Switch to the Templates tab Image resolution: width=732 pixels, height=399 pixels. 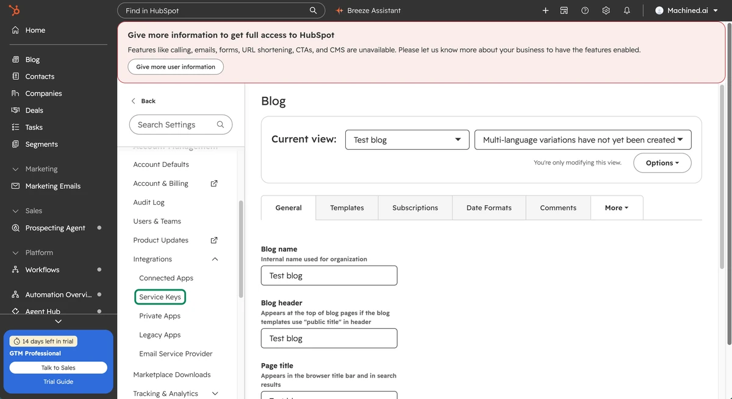[x=347, y=208]
